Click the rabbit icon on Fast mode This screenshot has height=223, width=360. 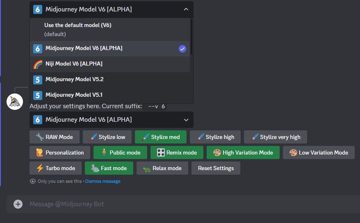click(x=95, y=168)
